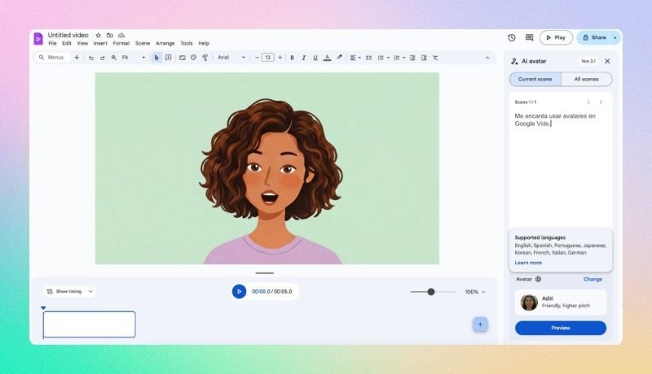Click the Play button at top

556,37
